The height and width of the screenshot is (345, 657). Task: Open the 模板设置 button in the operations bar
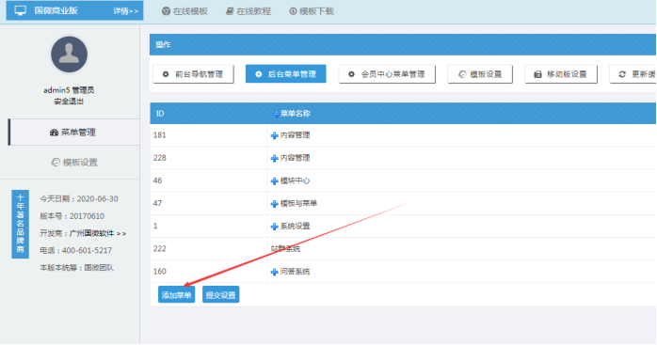coord(480,74)
